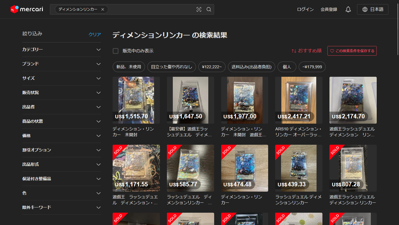Expand the カテゴリー filter
This screenshot has width=399, height=225.
62,50
